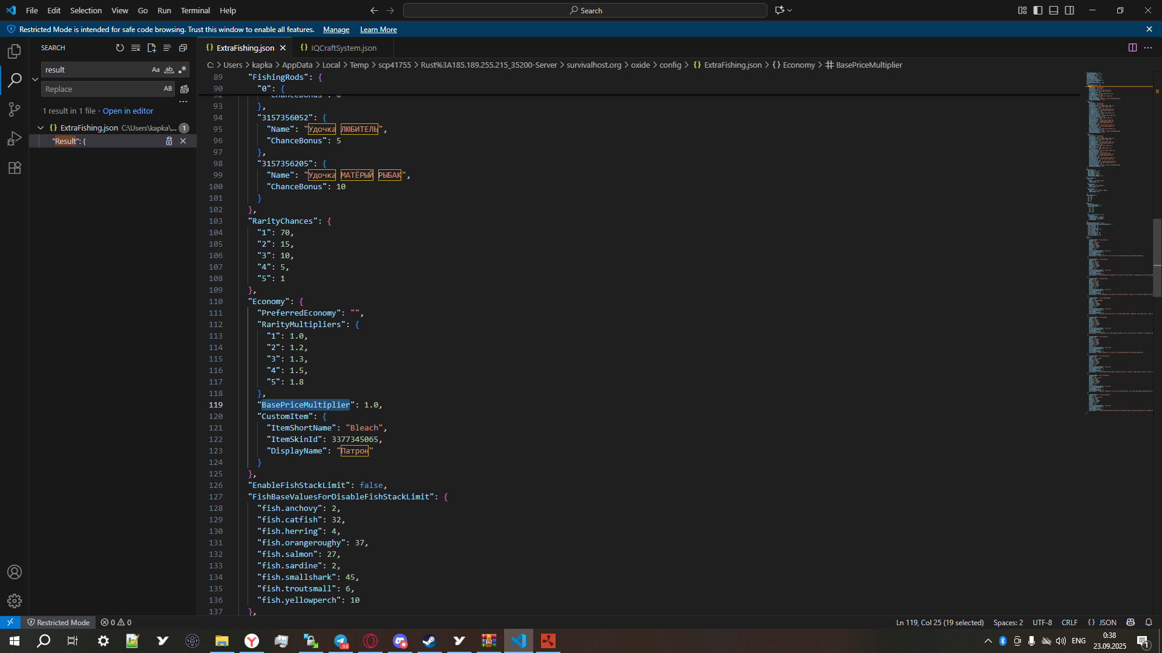
Task: Open the Extensions view
Action: click(x=15, y=167)
